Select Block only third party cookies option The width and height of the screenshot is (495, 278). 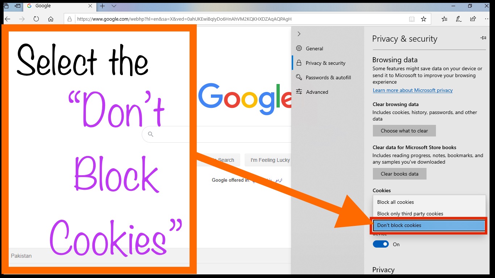point(429,214)
